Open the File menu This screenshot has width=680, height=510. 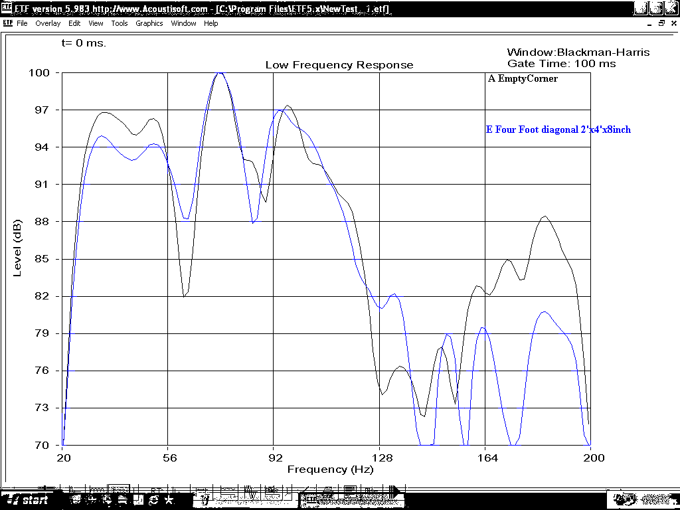pos(22,23)
